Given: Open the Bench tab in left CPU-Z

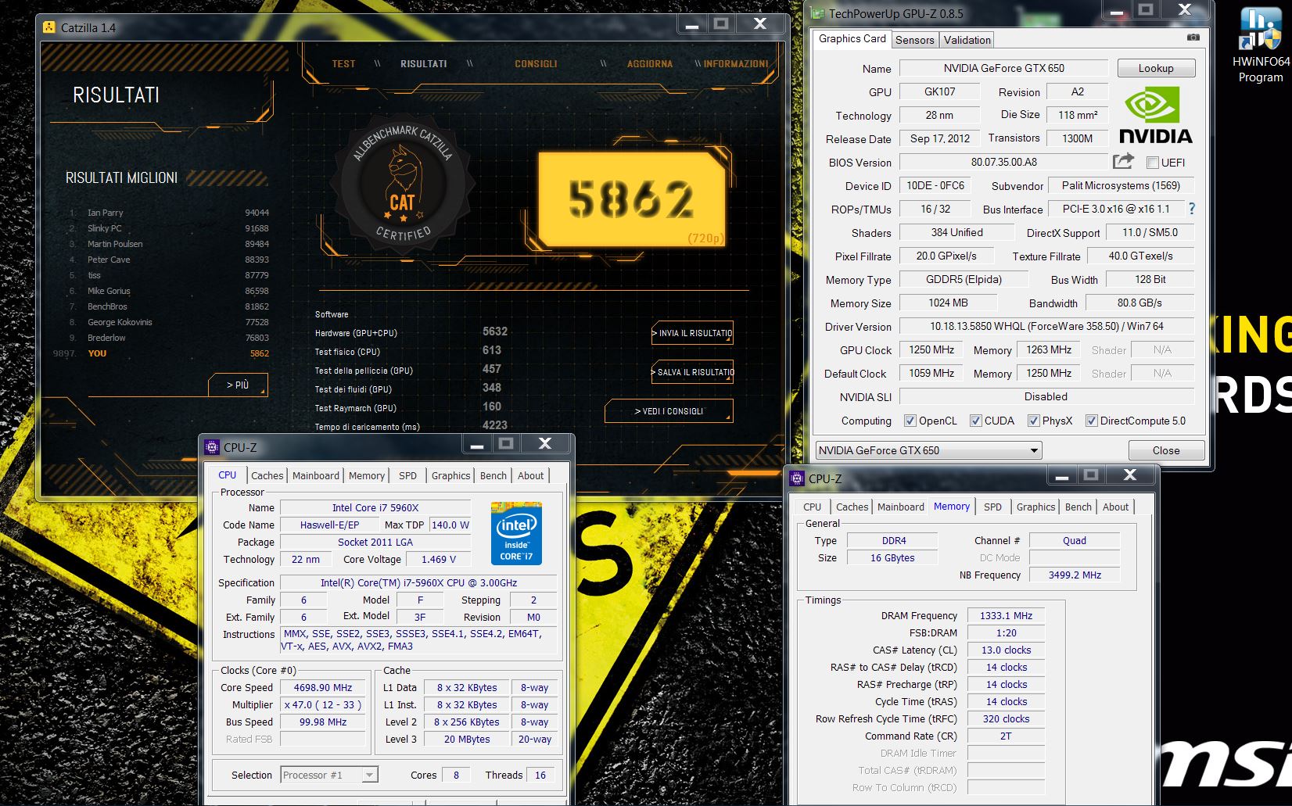Looking at the screenshot, I should click(x=493, y=475).
